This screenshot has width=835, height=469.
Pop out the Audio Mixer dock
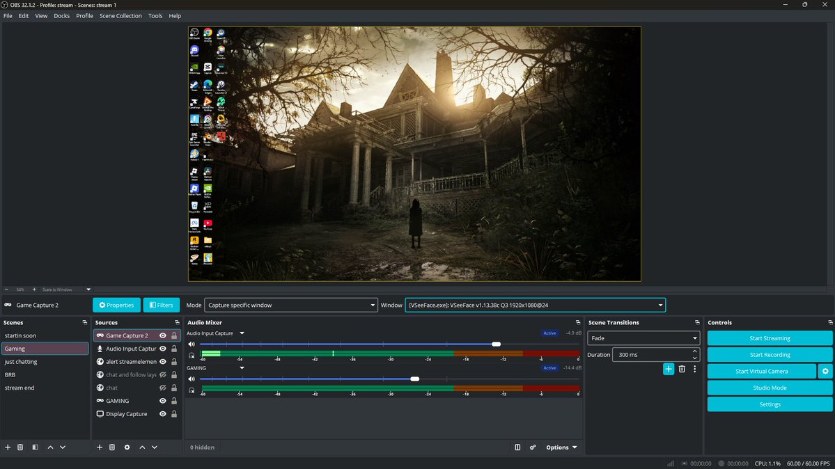point(578,323)
